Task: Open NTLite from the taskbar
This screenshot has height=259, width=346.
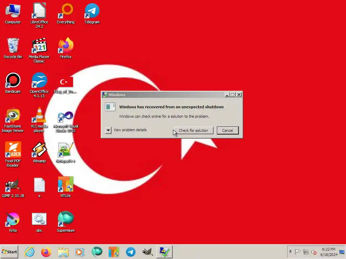Action: (114, 252)
